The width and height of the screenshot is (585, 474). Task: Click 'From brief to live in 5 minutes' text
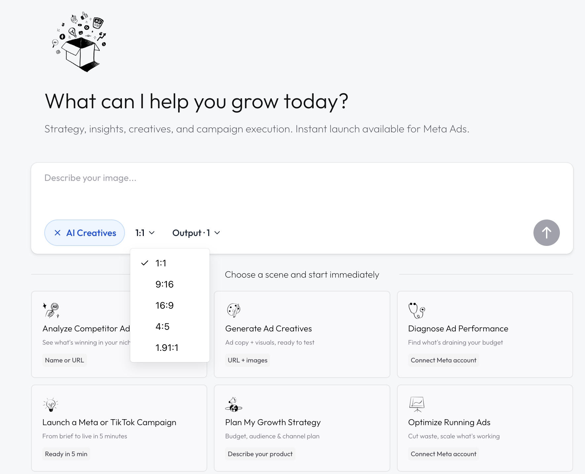click(85, 436)
